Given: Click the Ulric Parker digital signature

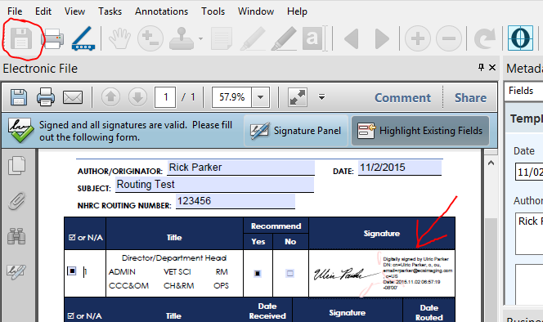Looking at the screenshot, I should [382, 273].
